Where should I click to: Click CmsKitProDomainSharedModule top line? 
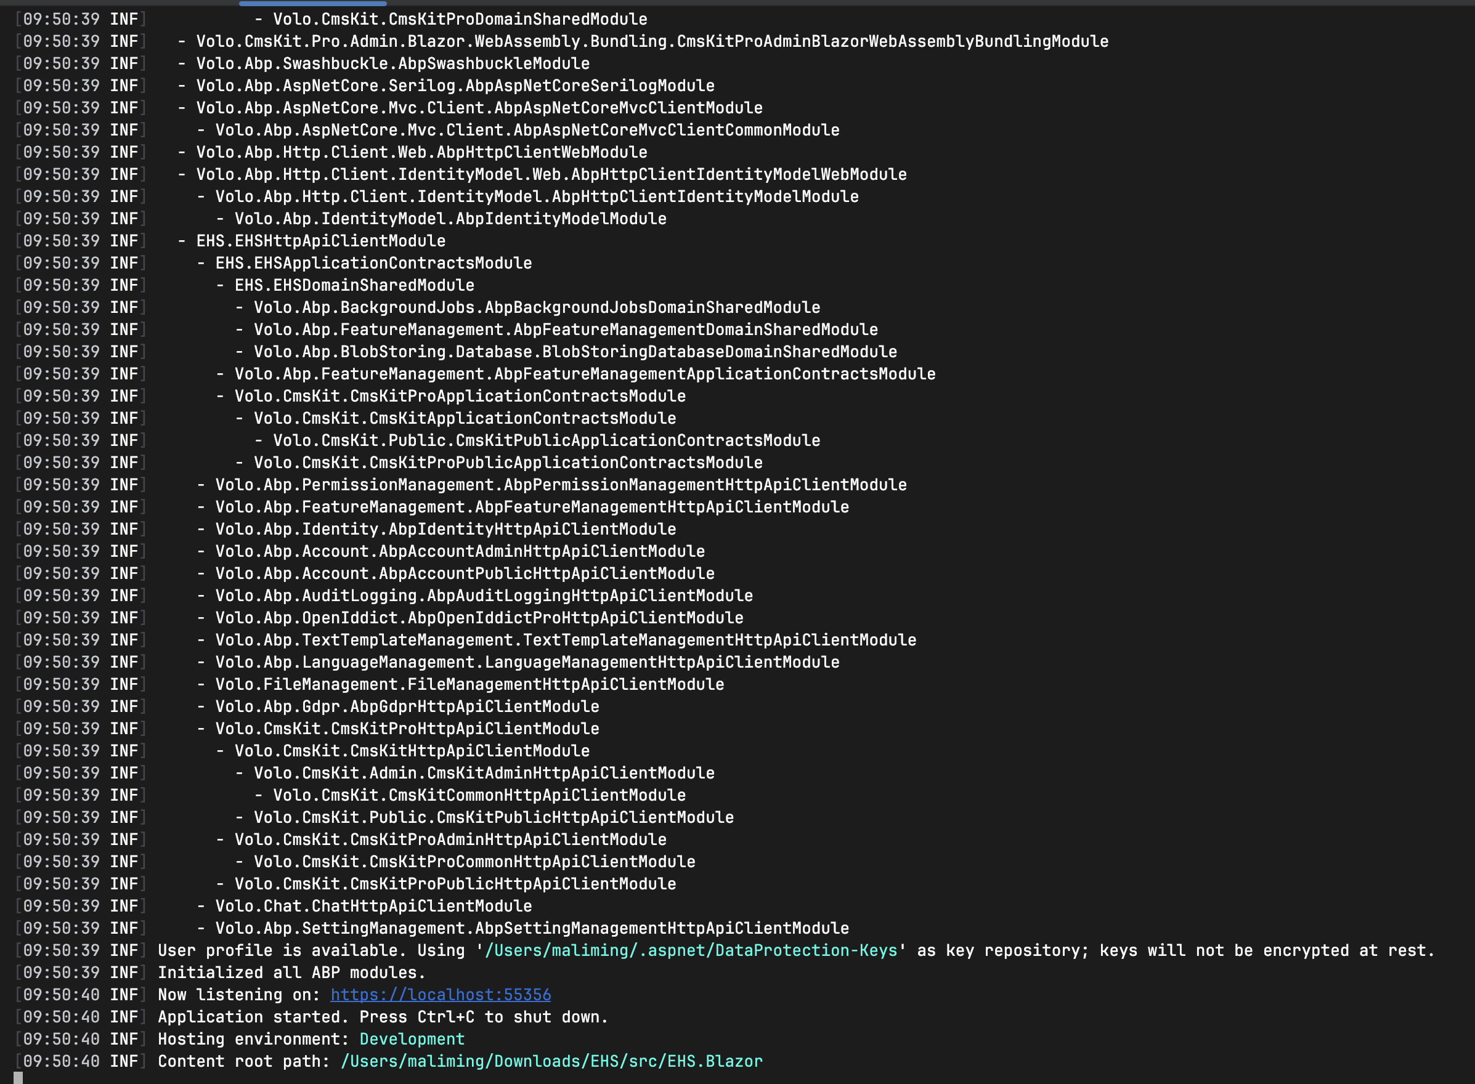(x=460, y=20)
